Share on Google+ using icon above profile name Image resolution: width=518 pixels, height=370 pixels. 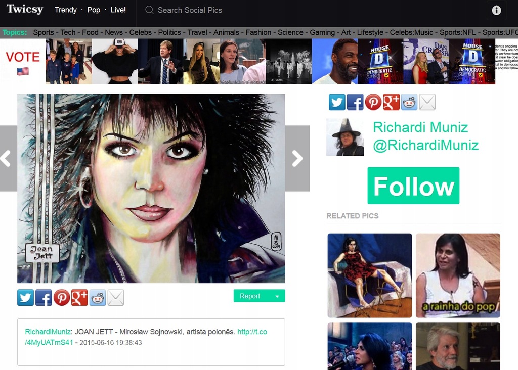[x=391, y=102]
